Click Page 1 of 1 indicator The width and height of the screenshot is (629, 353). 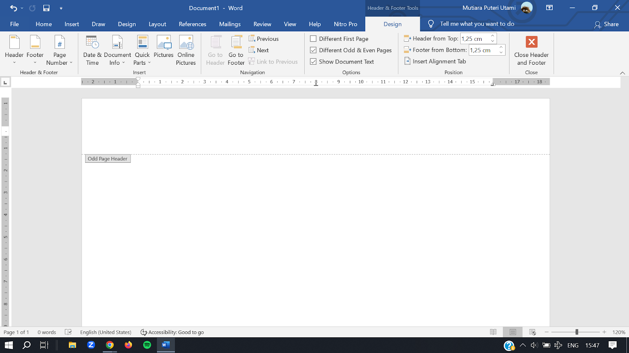(16, 332)
